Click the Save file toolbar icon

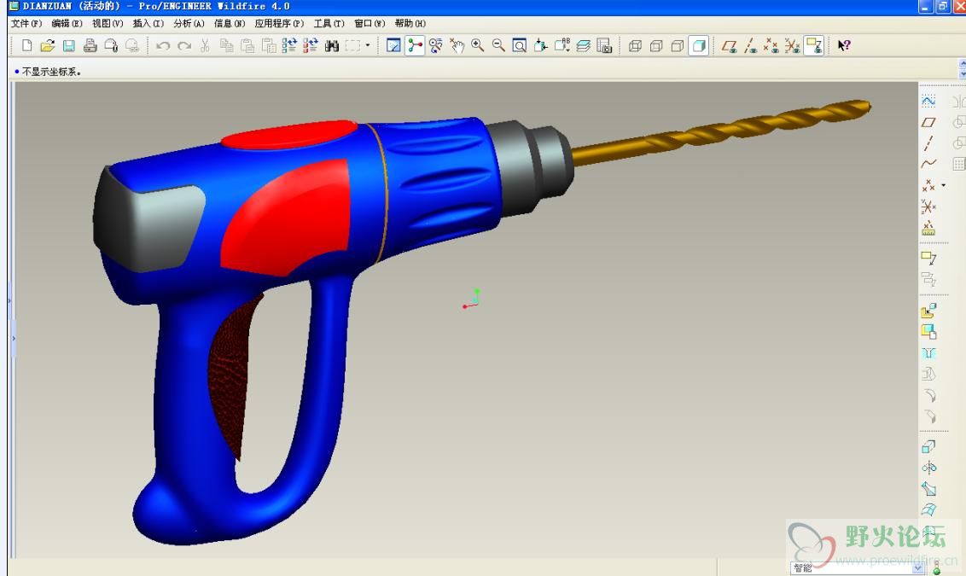pos(69,46)
